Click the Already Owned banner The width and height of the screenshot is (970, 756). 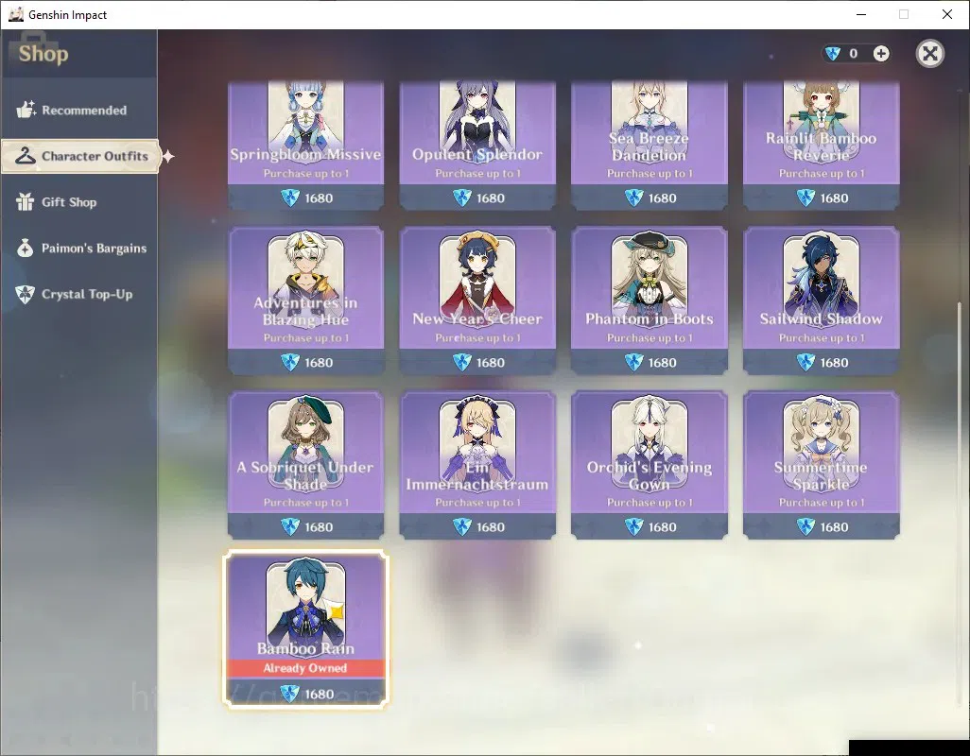click(x=305, y=668)
